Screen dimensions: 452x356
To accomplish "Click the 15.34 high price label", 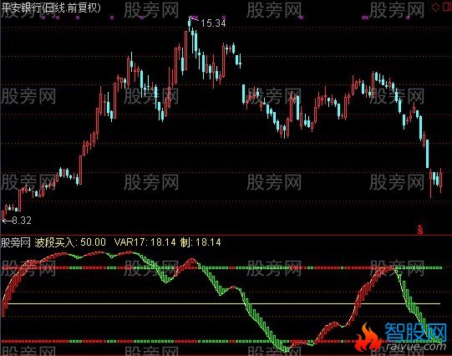I will 213,23.
